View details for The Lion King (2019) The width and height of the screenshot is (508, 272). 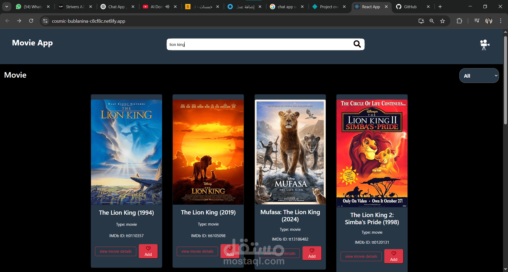click(x=197, y=251)
